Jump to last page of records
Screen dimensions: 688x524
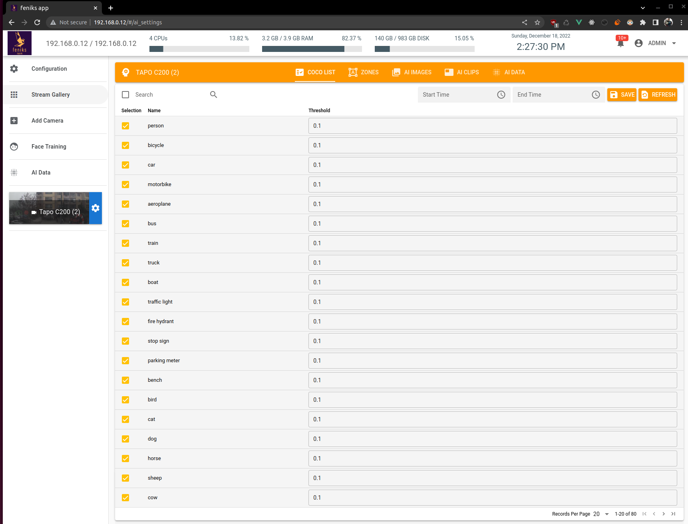[x=673, y=514]
